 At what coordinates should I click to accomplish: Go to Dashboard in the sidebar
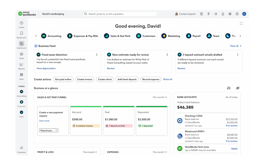pyautogui.click(x=22, y=45)
